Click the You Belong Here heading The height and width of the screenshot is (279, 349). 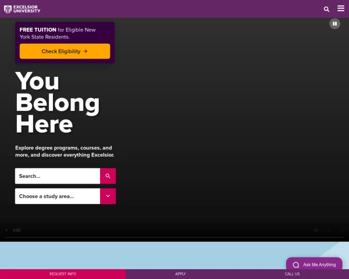point(58,102)
